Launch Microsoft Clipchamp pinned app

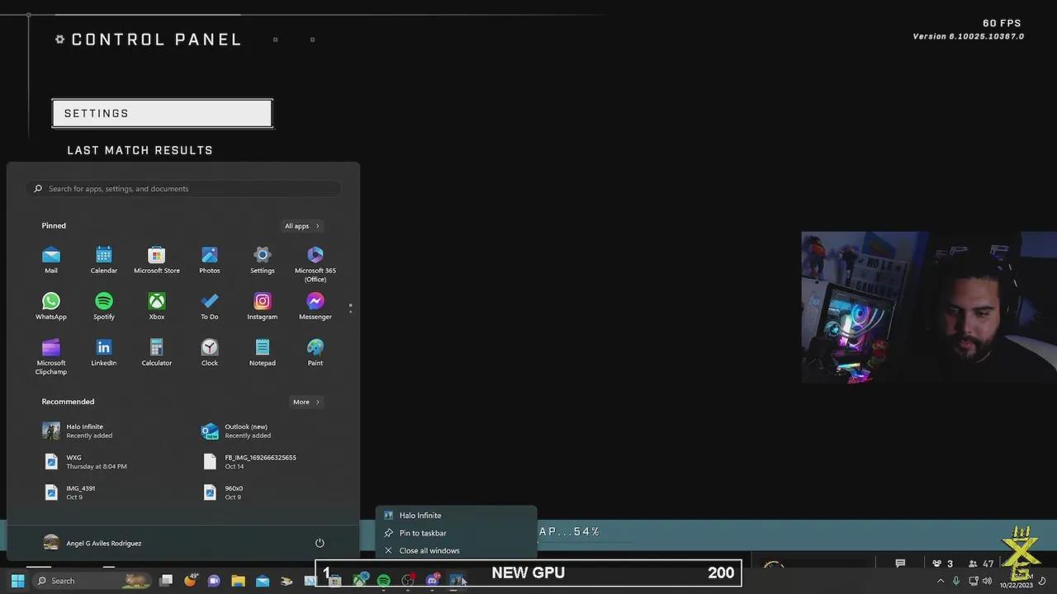click(x=51, y=356)
